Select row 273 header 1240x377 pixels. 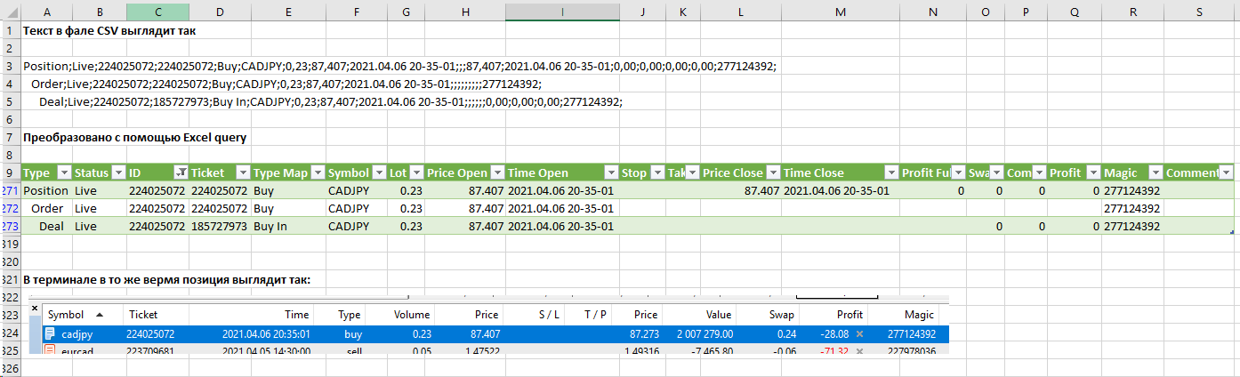tap(10, 226)
